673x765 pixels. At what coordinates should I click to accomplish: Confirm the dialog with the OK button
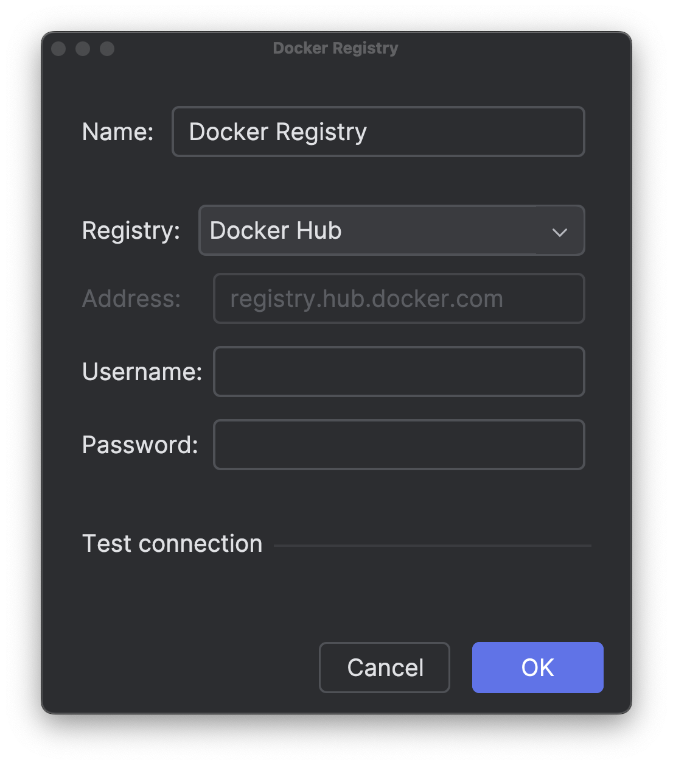(x=538, y=668)
